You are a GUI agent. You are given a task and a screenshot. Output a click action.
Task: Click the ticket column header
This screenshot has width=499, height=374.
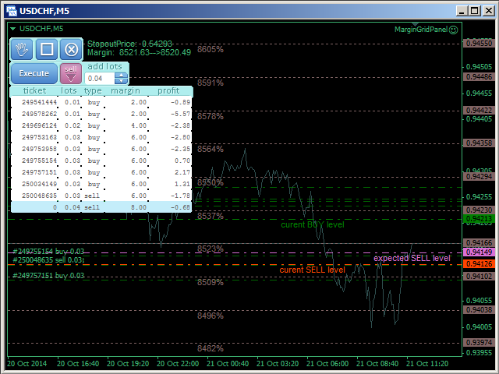35,91
